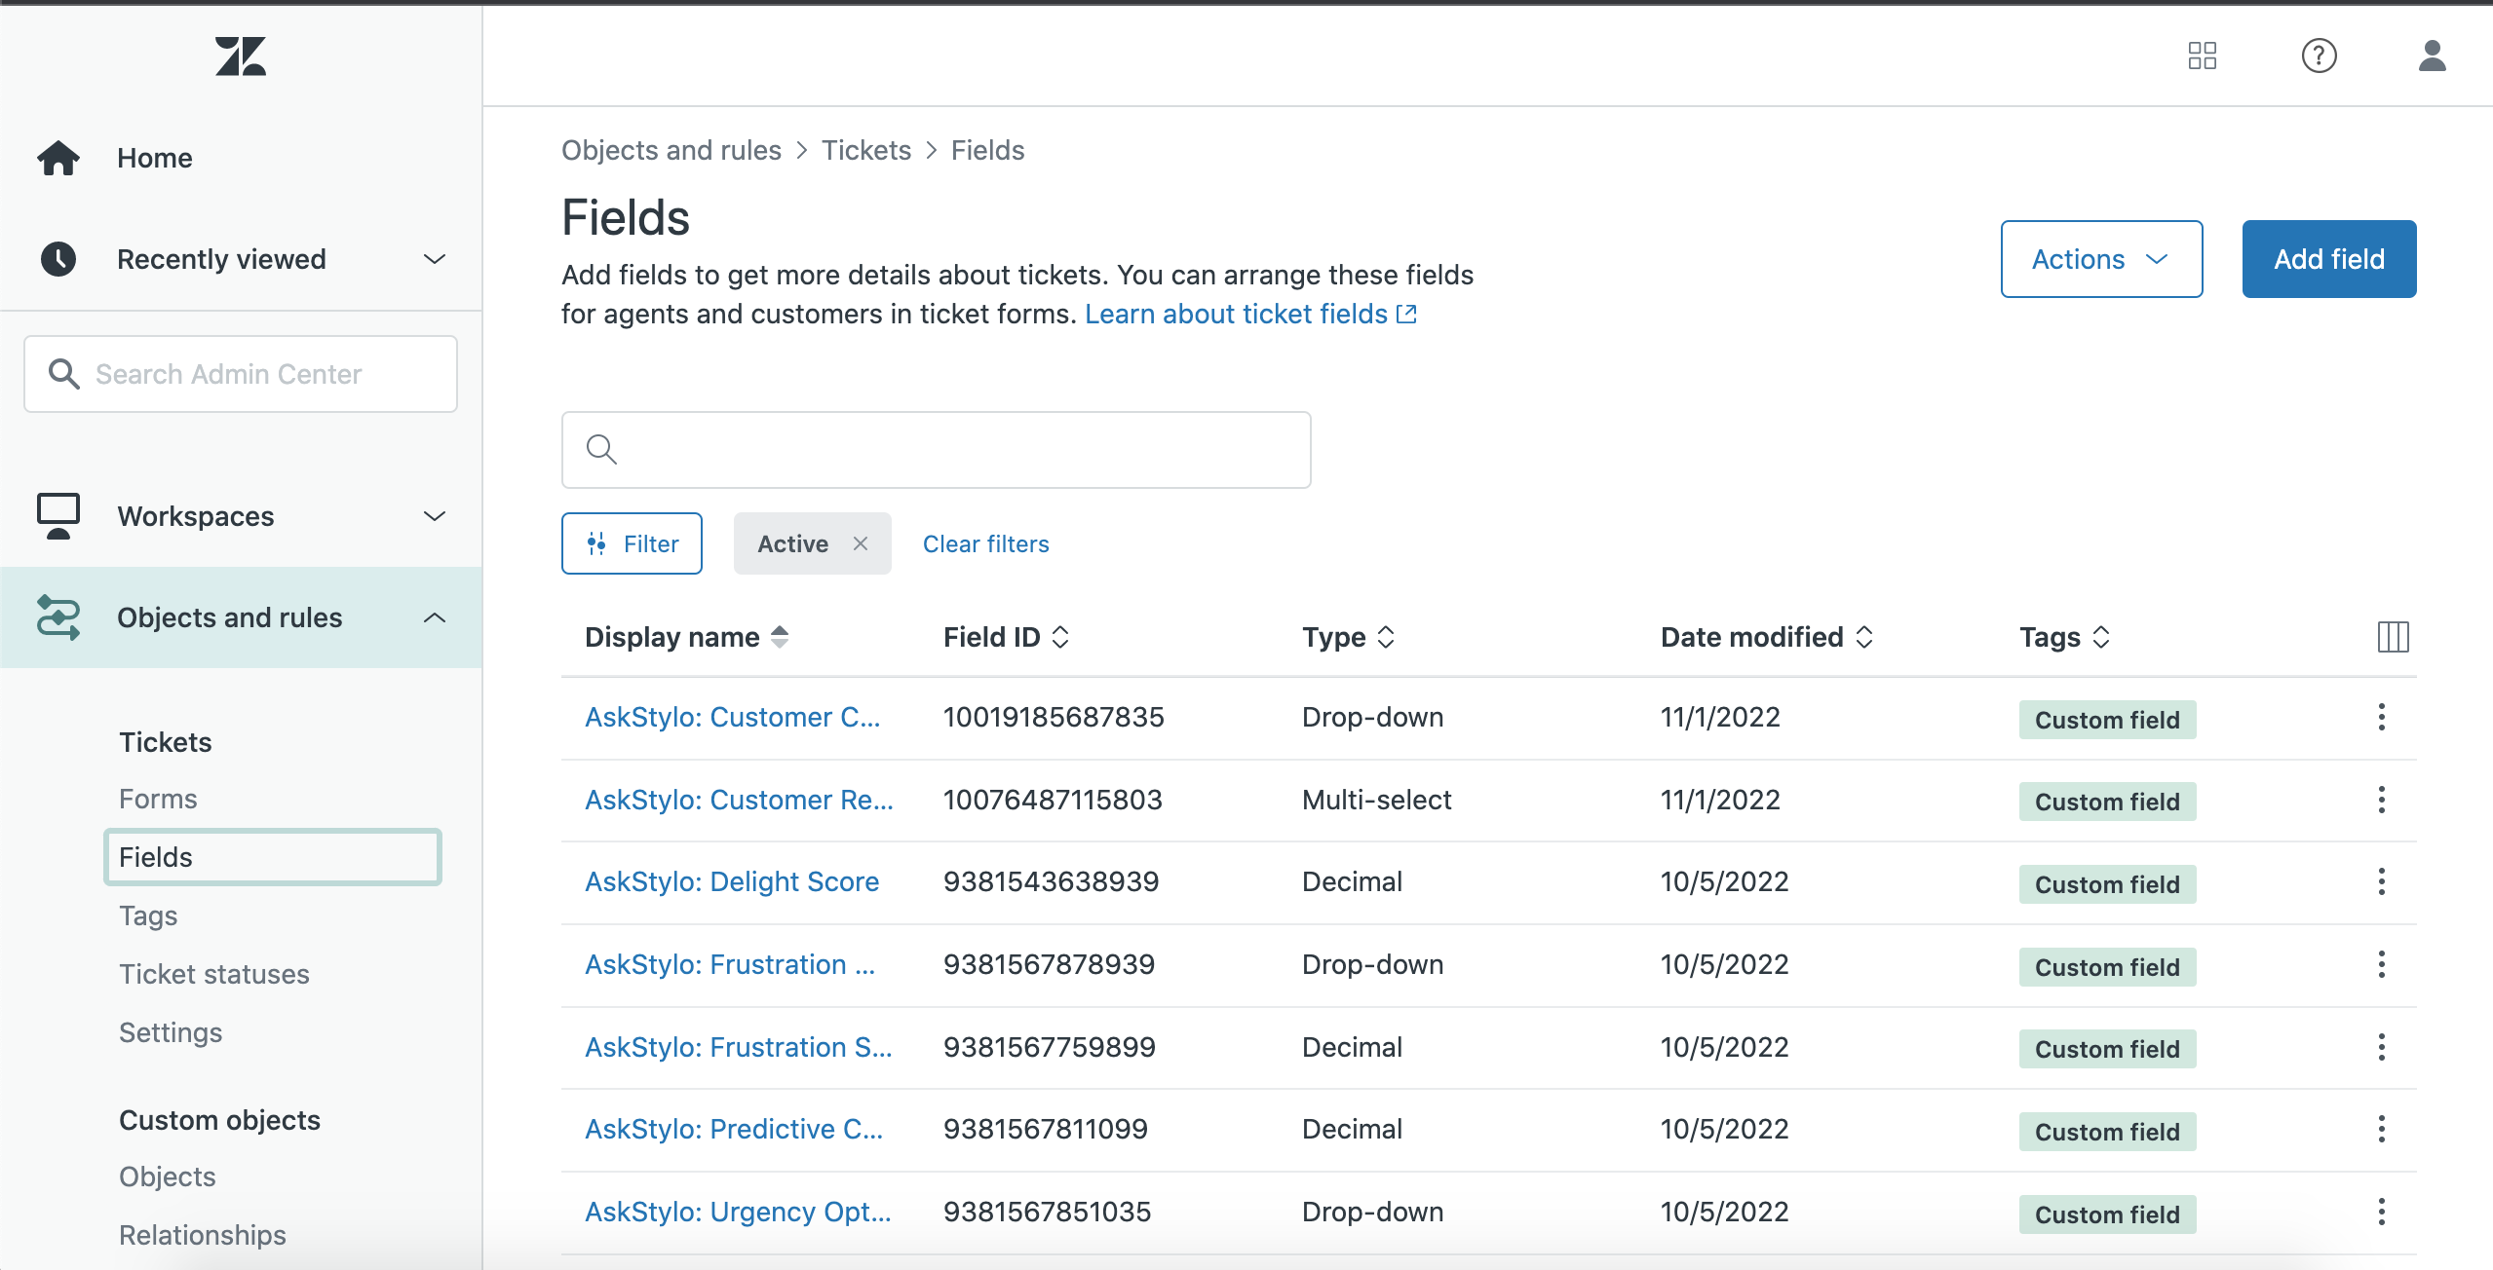Click Field ID 10019185687835

point(1054,717)
